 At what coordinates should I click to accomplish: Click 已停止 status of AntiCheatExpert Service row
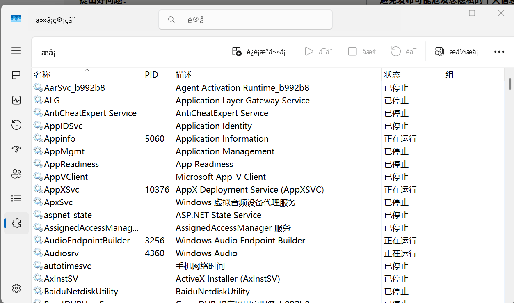click(396, 113)
